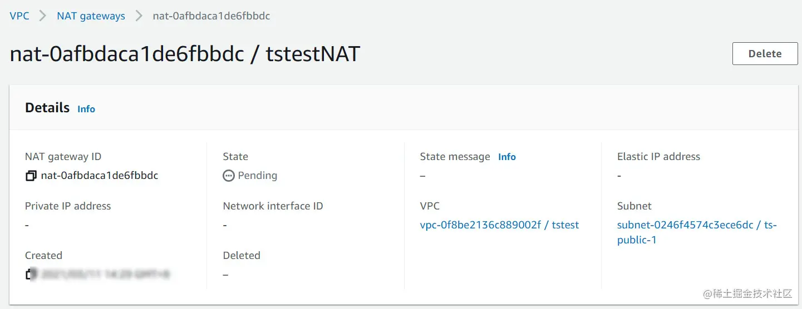Image resolution: width=802 pixels, height=309 pixels.
Task: Click the chevron after NAT gateways breadcrumb
Action: pyautogui.click(x=139, y=16)
